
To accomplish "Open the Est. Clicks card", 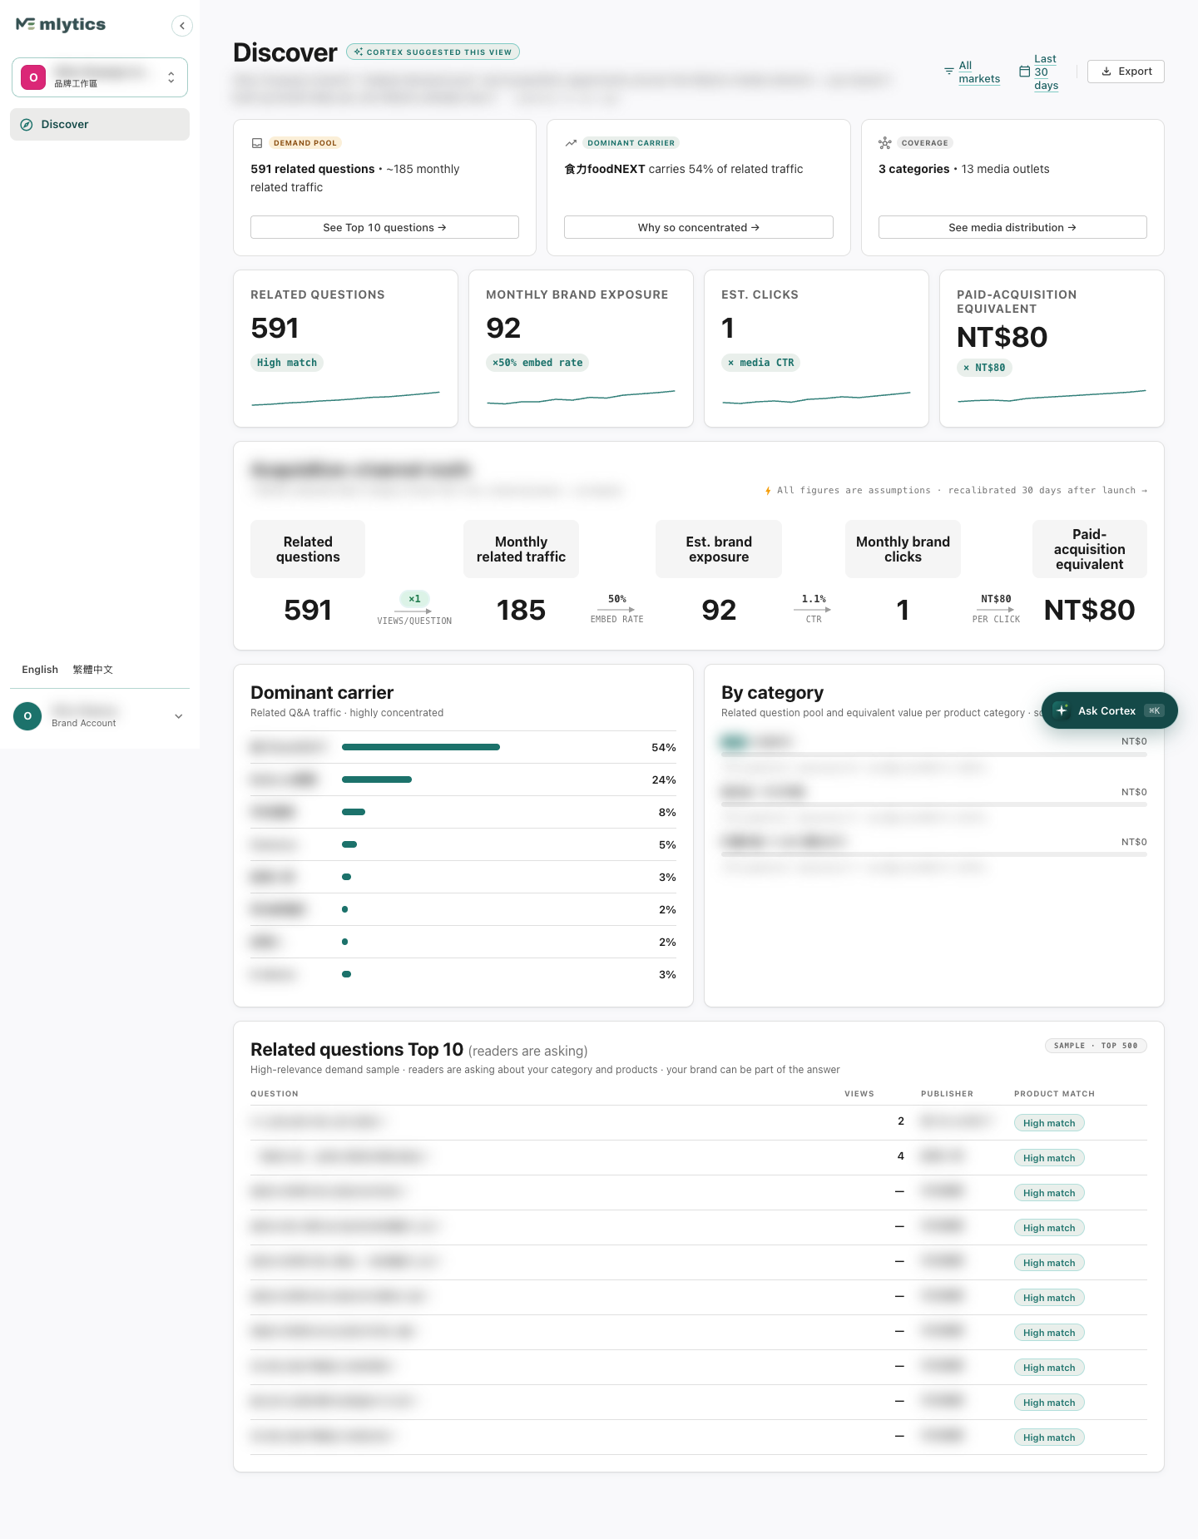I will click(816, 349).
